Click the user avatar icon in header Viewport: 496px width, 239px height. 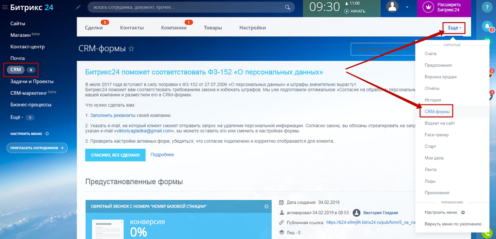[392, 7]
